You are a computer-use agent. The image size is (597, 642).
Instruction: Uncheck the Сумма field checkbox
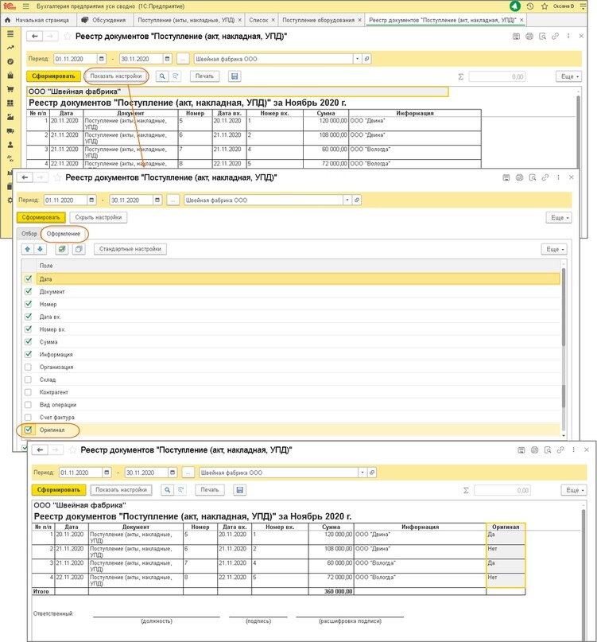click(x=29, y=341)
